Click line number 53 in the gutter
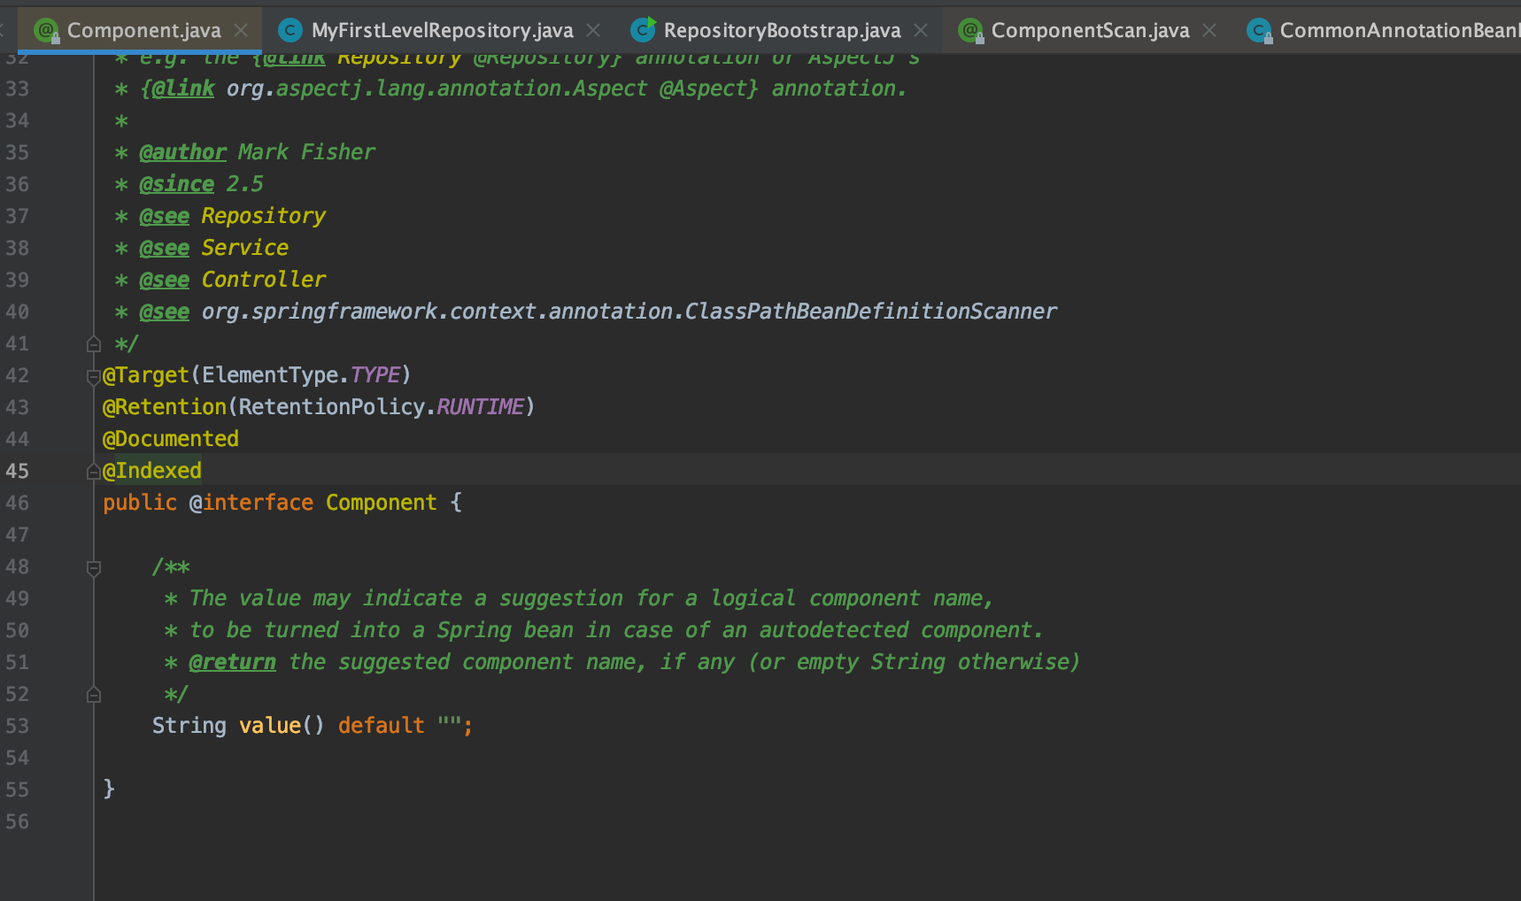This screenshot has width=1521, height=901. pyautogui.click(x=18, y=726)
